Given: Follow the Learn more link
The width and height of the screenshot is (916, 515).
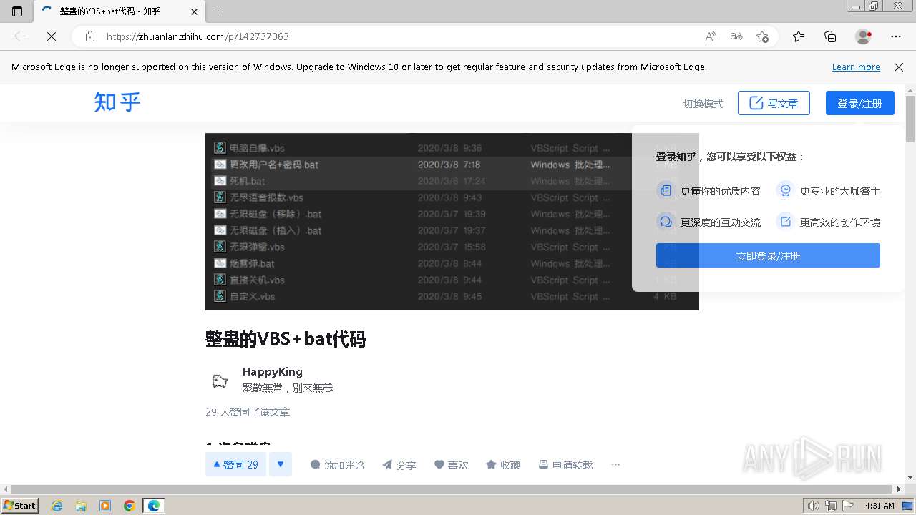Looking at the screenshot, I should 856,67.
